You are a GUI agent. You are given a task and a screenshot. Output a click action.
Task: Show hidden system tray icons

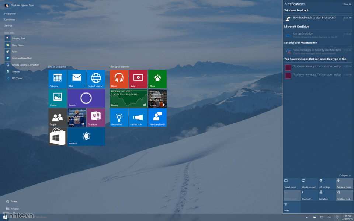(x=306, y=217)
